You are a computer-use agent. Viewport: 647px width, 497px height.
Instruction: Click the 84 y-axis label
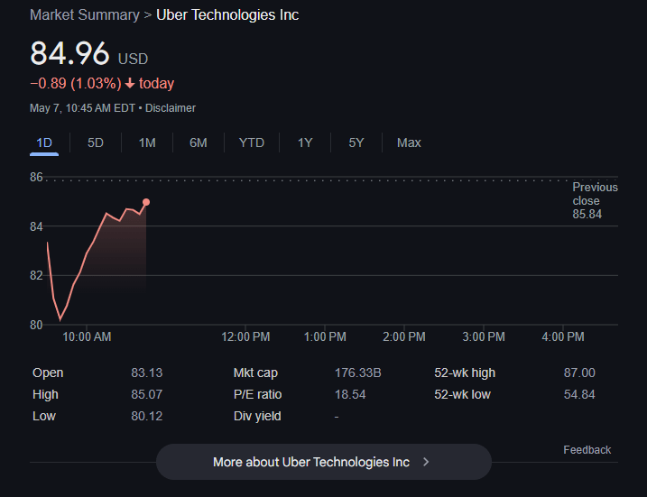click(x=36, y=226)
